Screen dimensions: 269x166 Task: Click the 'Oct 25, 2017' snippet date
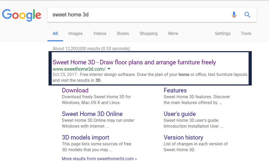click(64, 74)
